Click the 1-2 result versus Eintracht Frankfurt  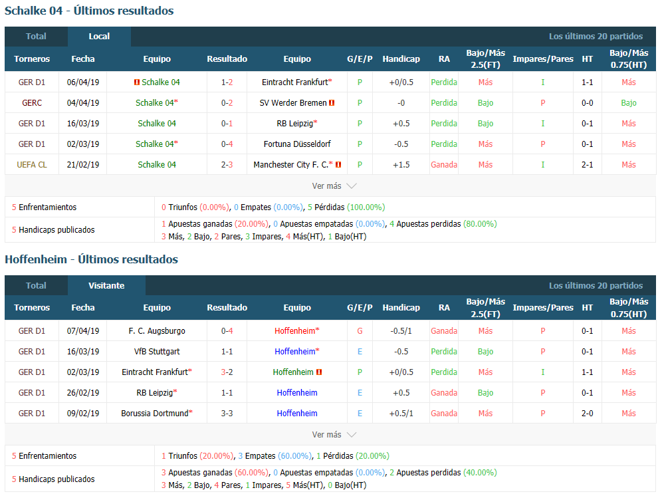227,82
